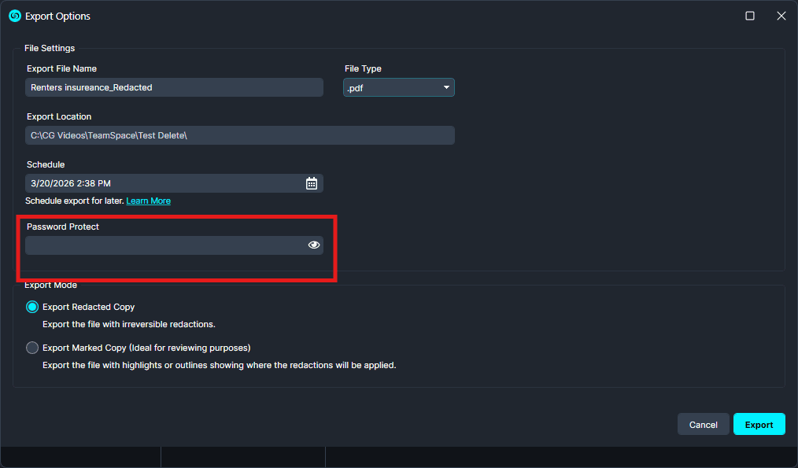This screenshot has width=798, height=468.
Task: Click the arrow on .pdf combo box
Action: tap(446, 87)
